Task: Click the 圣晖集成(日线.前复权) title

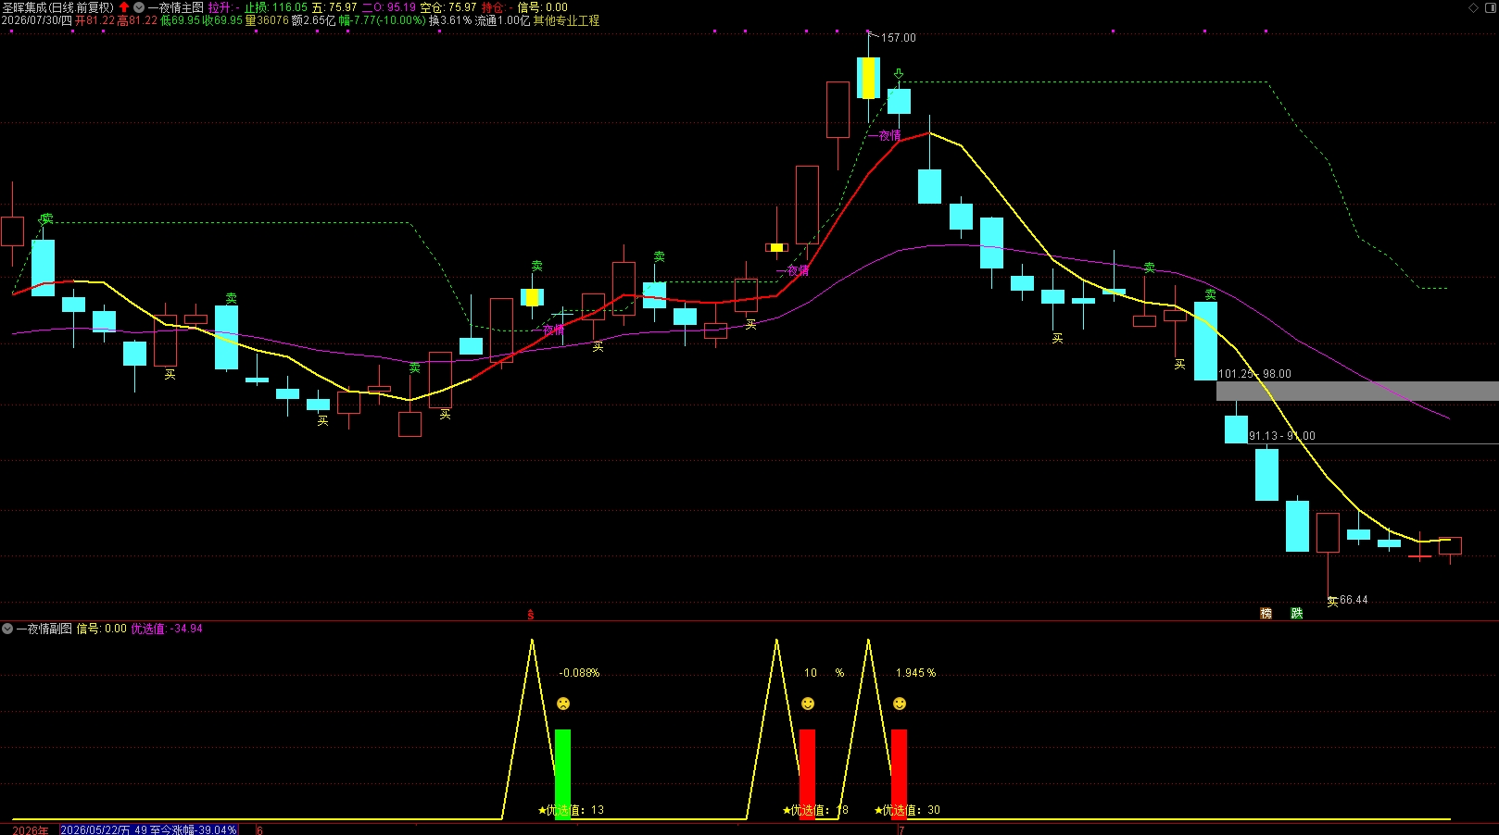Action: tap(57, 7)
